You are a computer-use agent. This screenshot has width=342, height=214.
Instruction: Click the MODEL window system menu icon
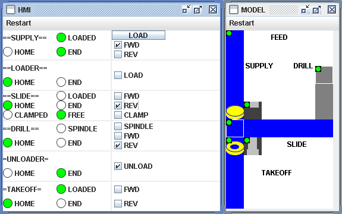(x=233, y=10)
